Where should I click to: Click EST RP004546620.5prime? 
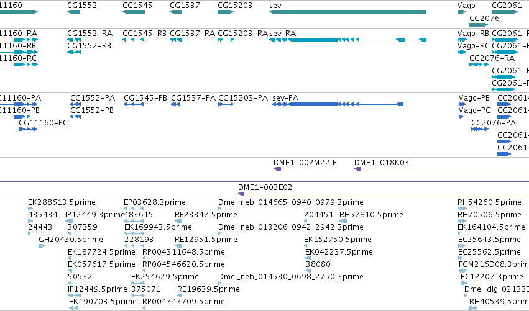tap(144, 271)
